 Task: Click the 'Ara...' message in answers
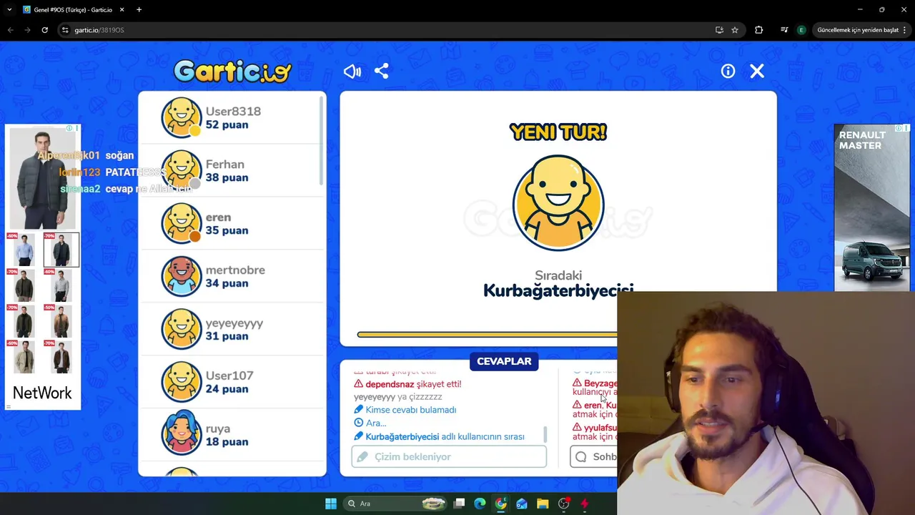(376, 423)
